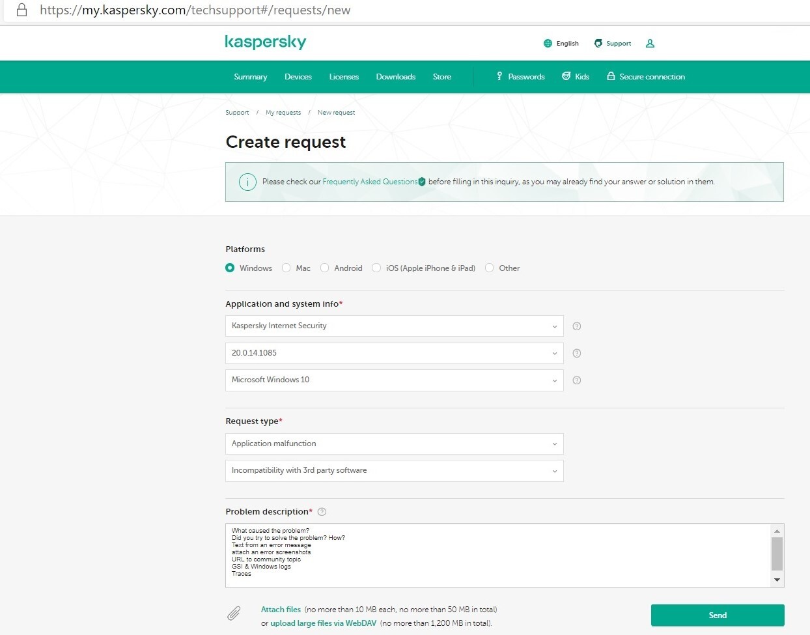Open the 20.0.14.1085 version dropdown
810x635 pixels.
coord(395,353)
